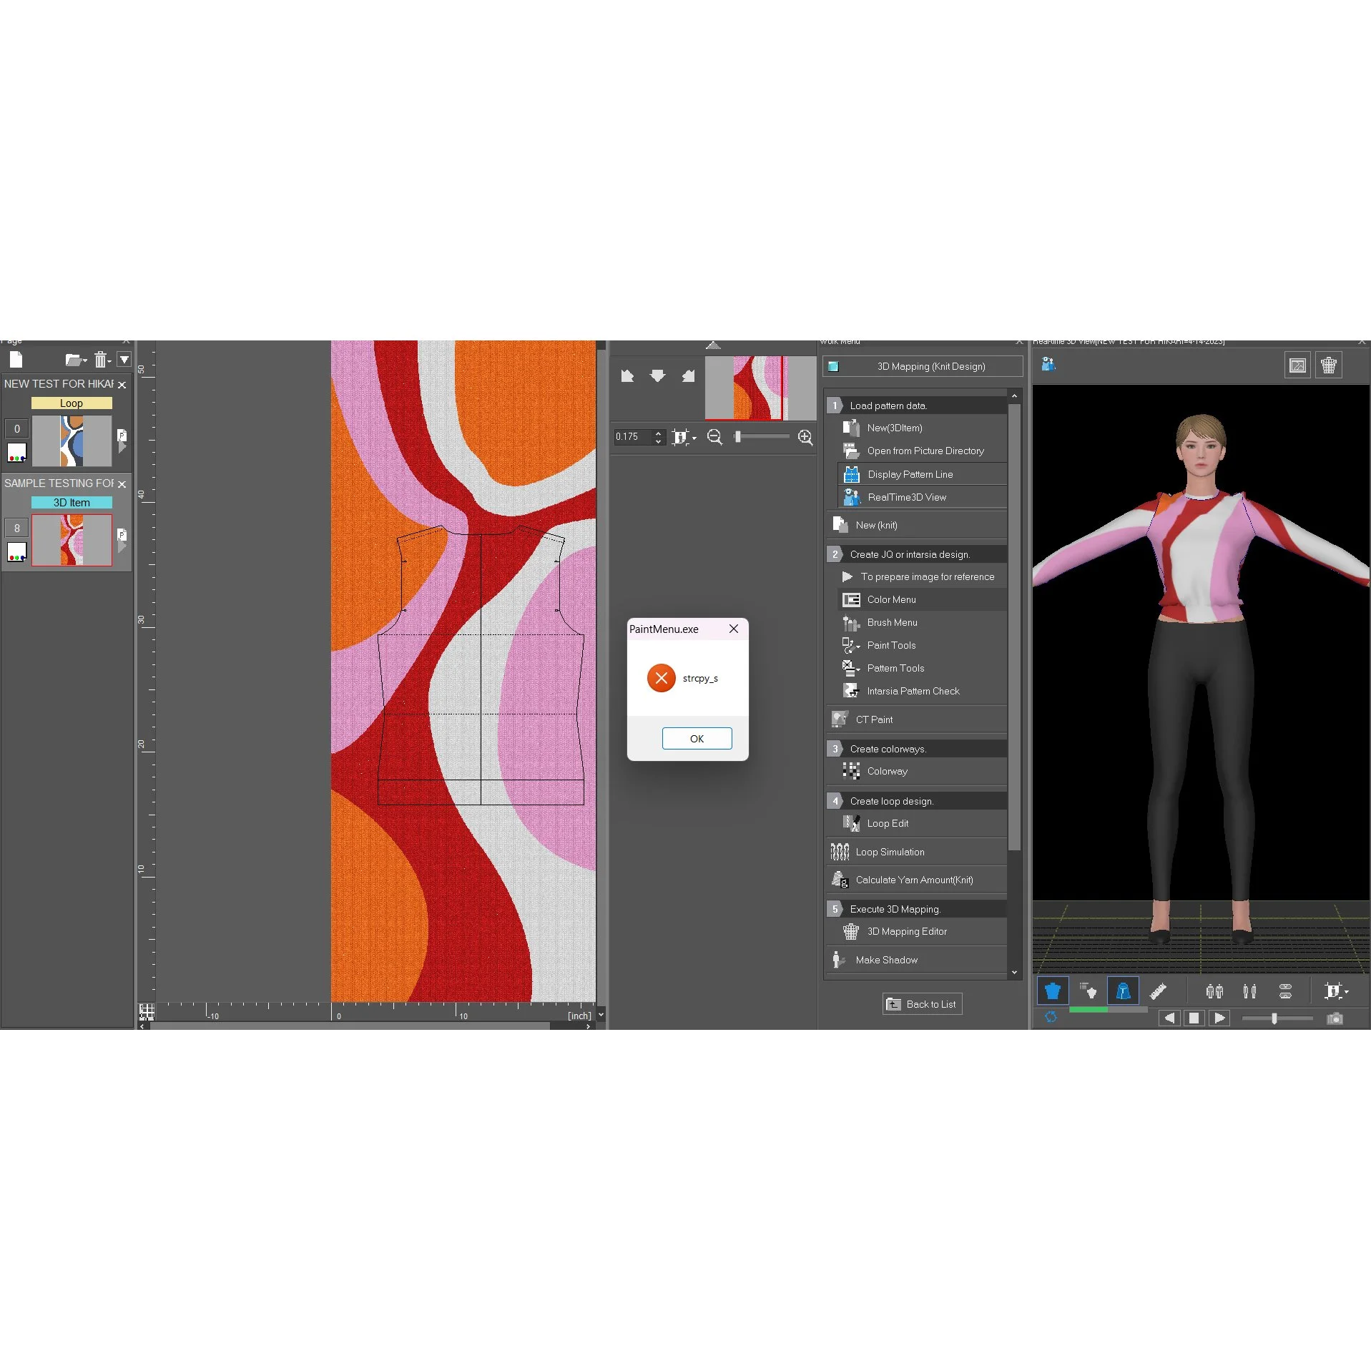Click the play forward button in 3D view
Viewport: 1371px width, 1371px height.
click(1219, 1018)
